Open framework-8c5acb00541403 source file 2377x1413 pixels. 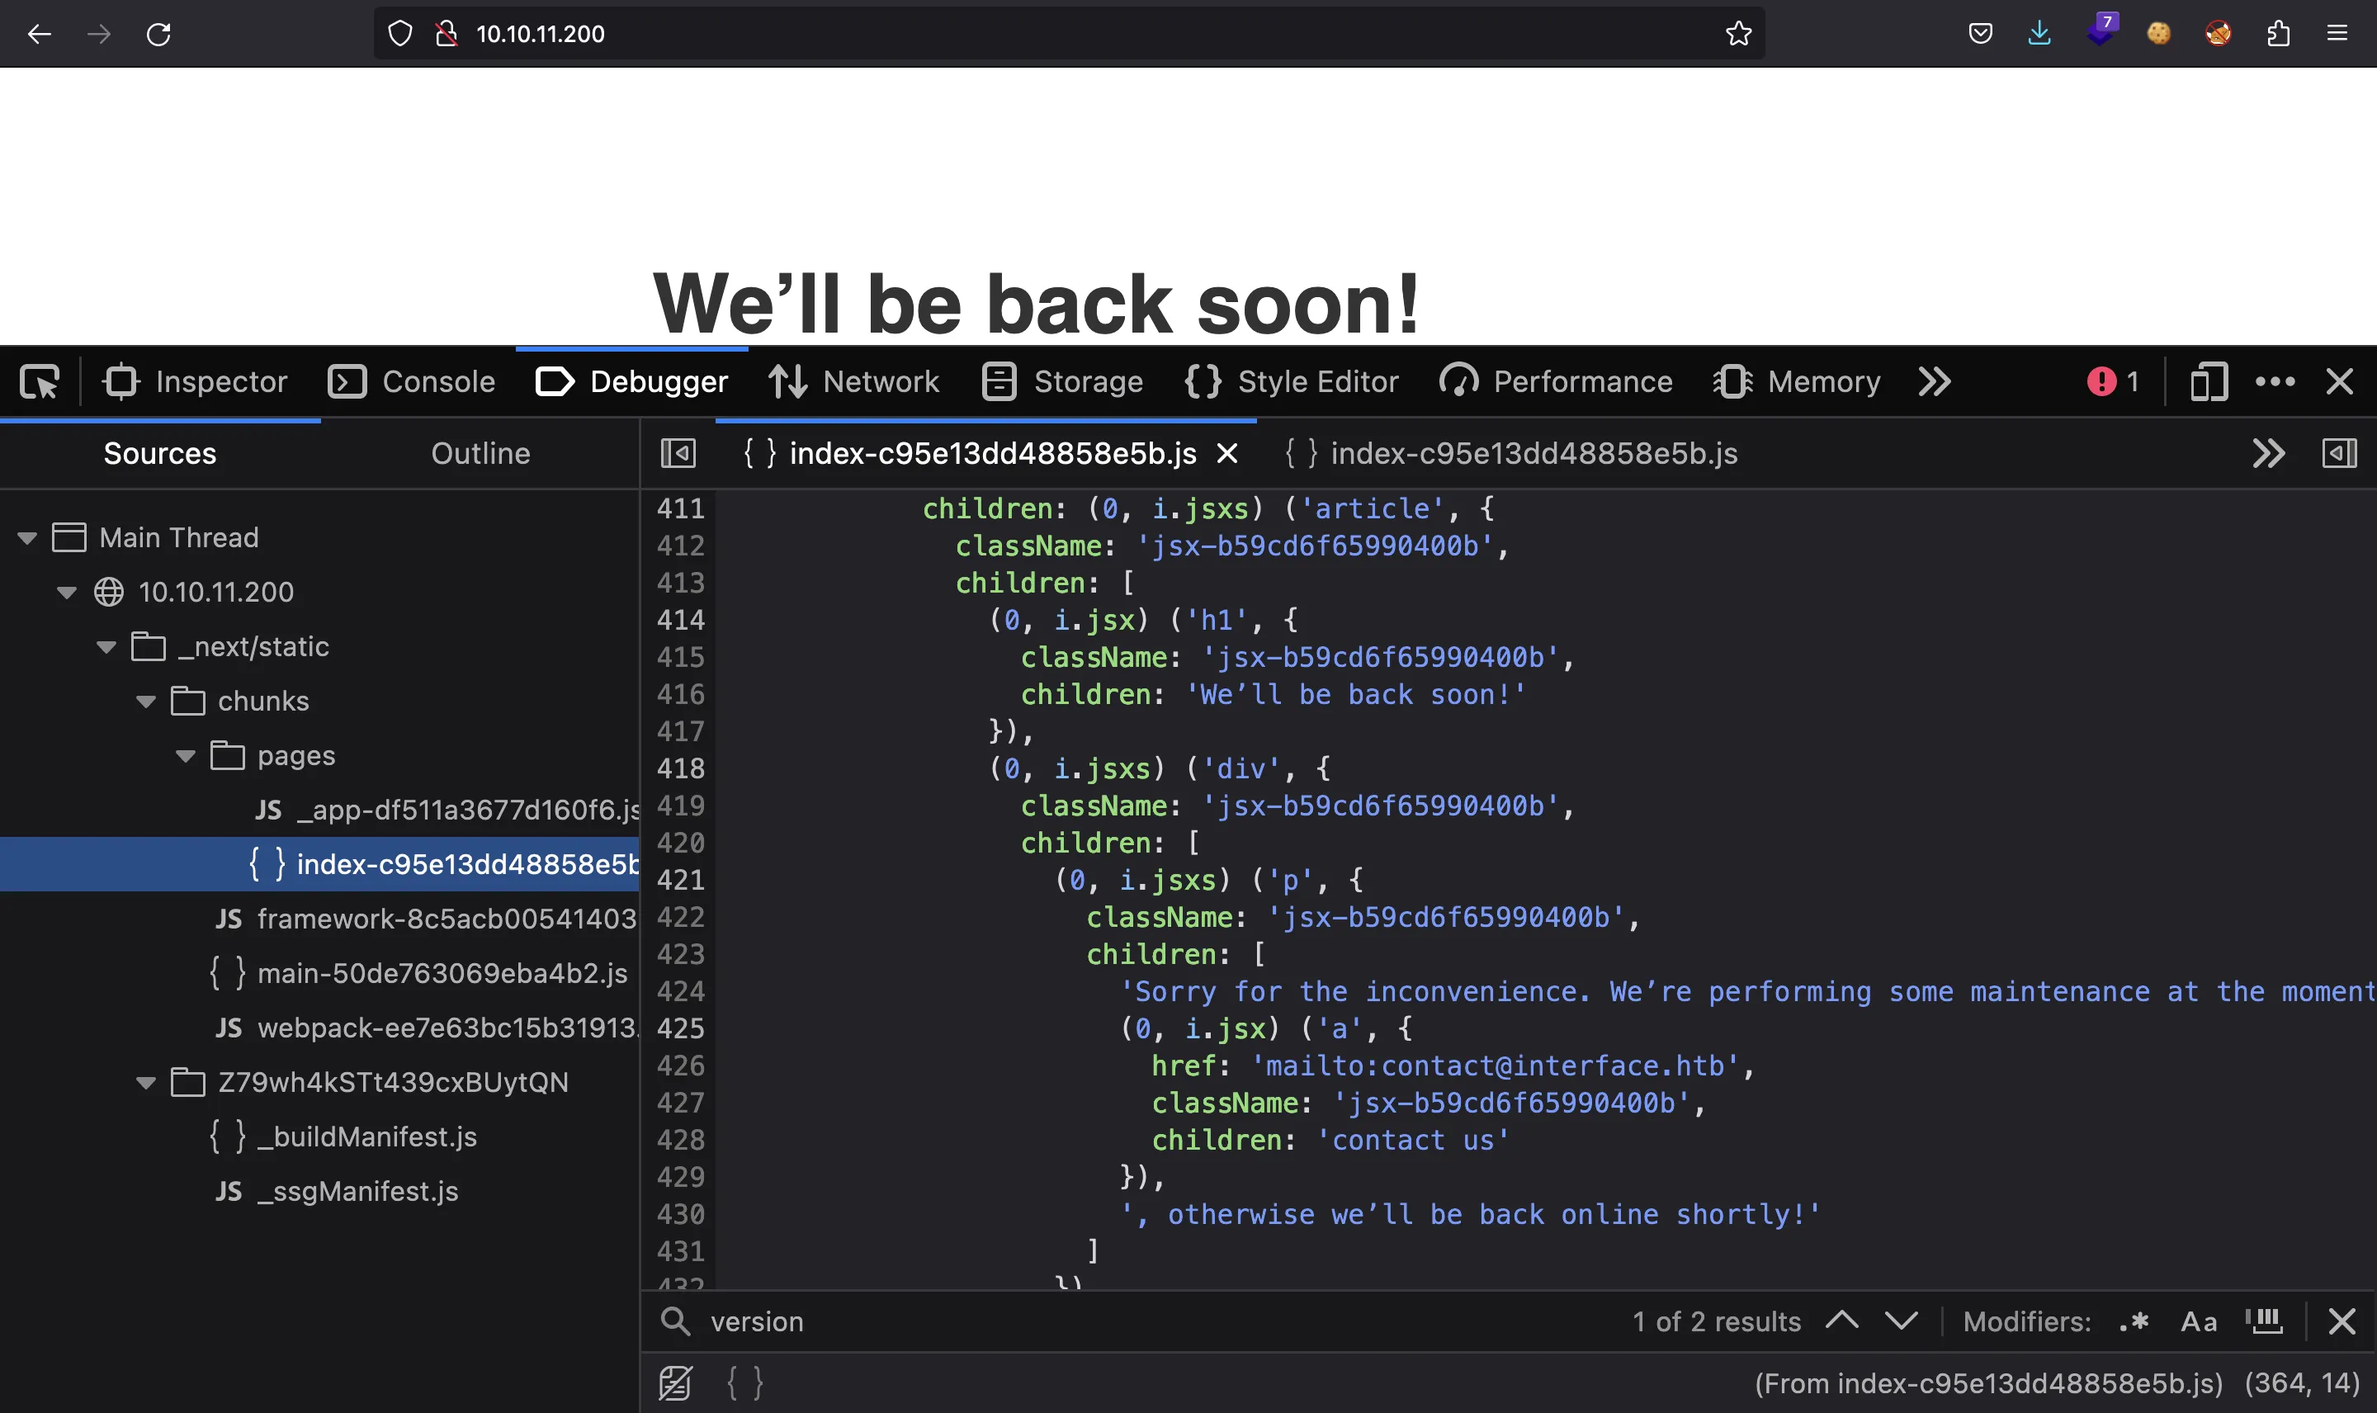[x=426, y=919]
